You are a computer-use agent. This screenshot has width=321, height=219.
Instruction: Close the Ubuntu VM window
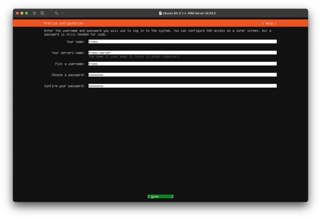point(17,13)
